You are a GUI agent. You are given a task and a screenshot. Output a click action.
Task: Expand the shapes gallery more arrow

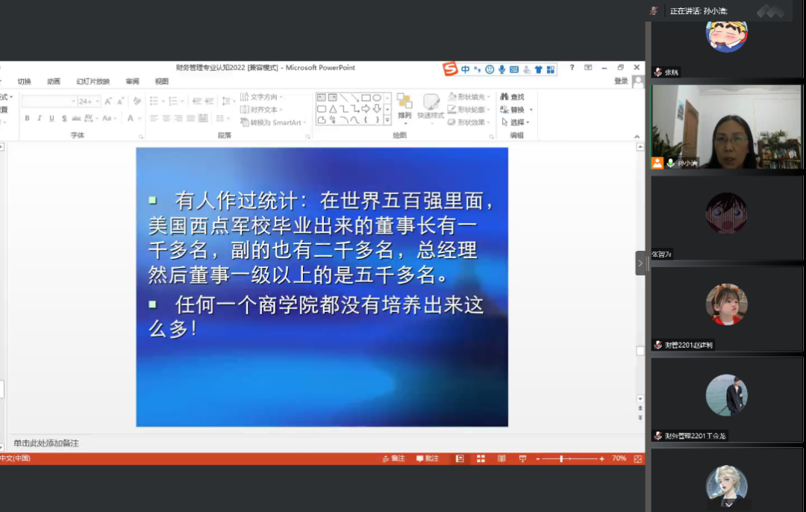click(x=387, y=119)
